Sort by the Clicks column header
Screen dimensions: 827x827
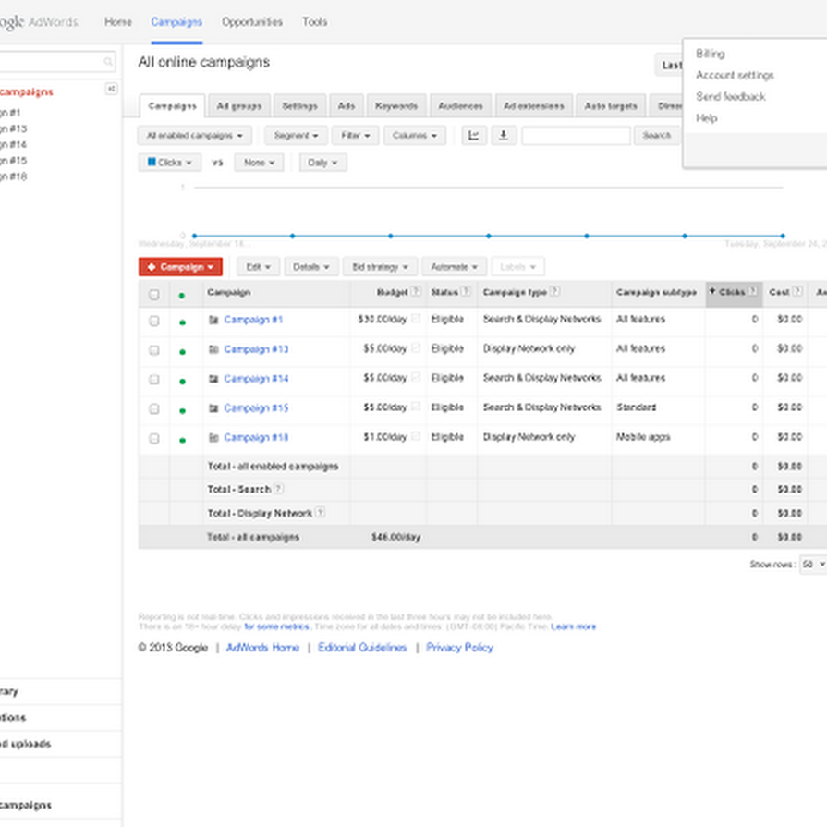735,293
